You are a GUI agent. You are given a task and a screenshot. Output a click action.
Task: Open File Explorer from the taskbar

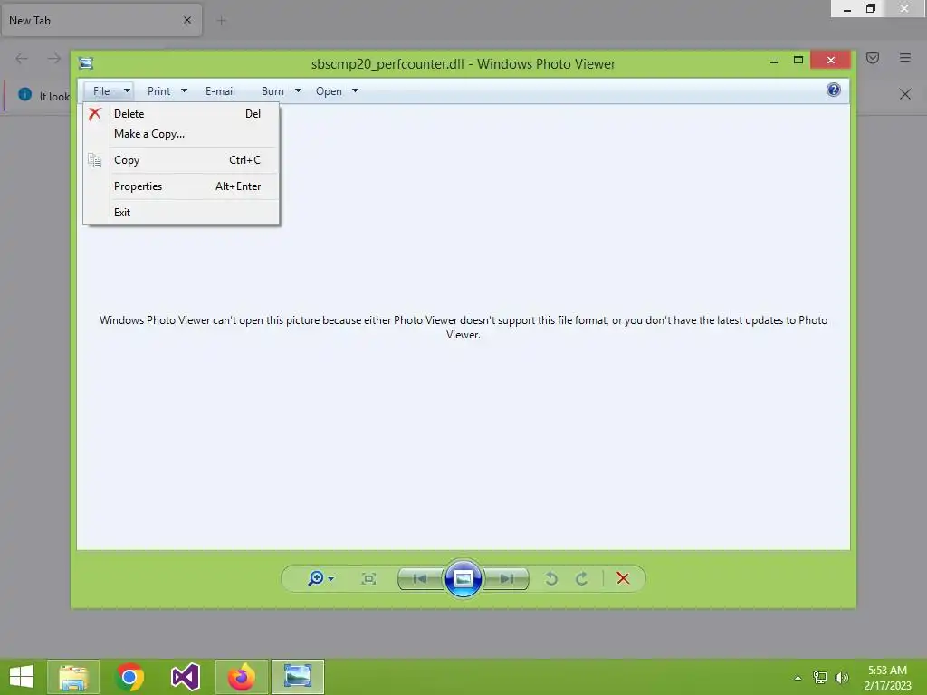pos(73,677)
